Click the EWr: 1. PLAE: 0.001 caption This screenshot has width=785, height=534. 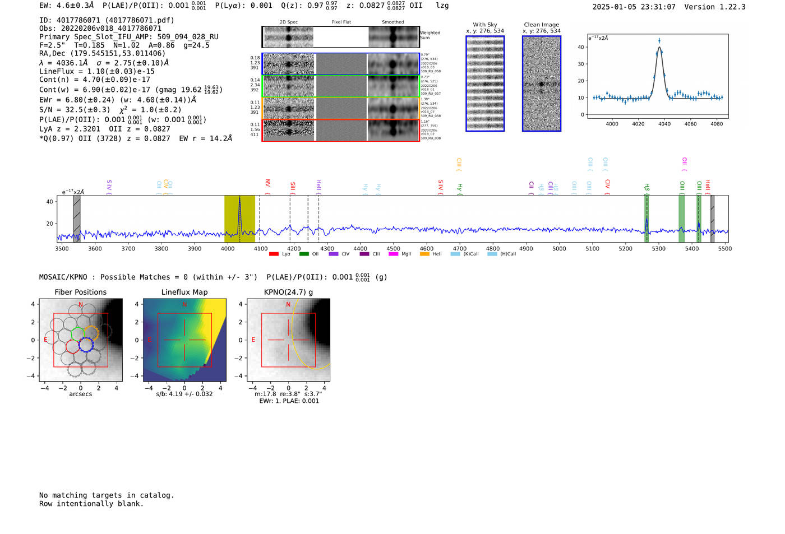pyautogui.click(x=289, y=401)
